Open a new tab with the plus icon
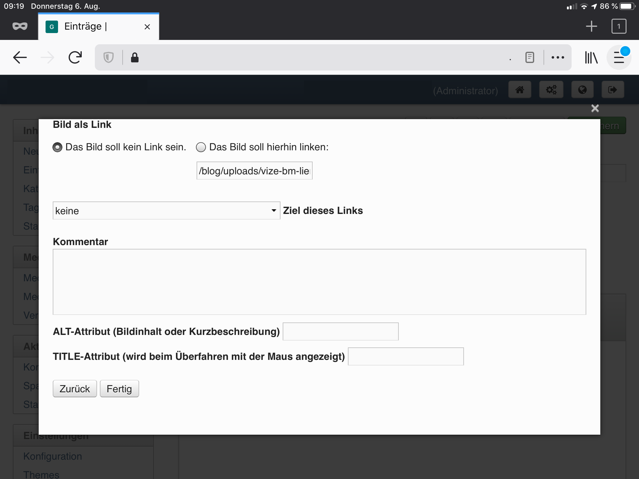 point(591,26)
